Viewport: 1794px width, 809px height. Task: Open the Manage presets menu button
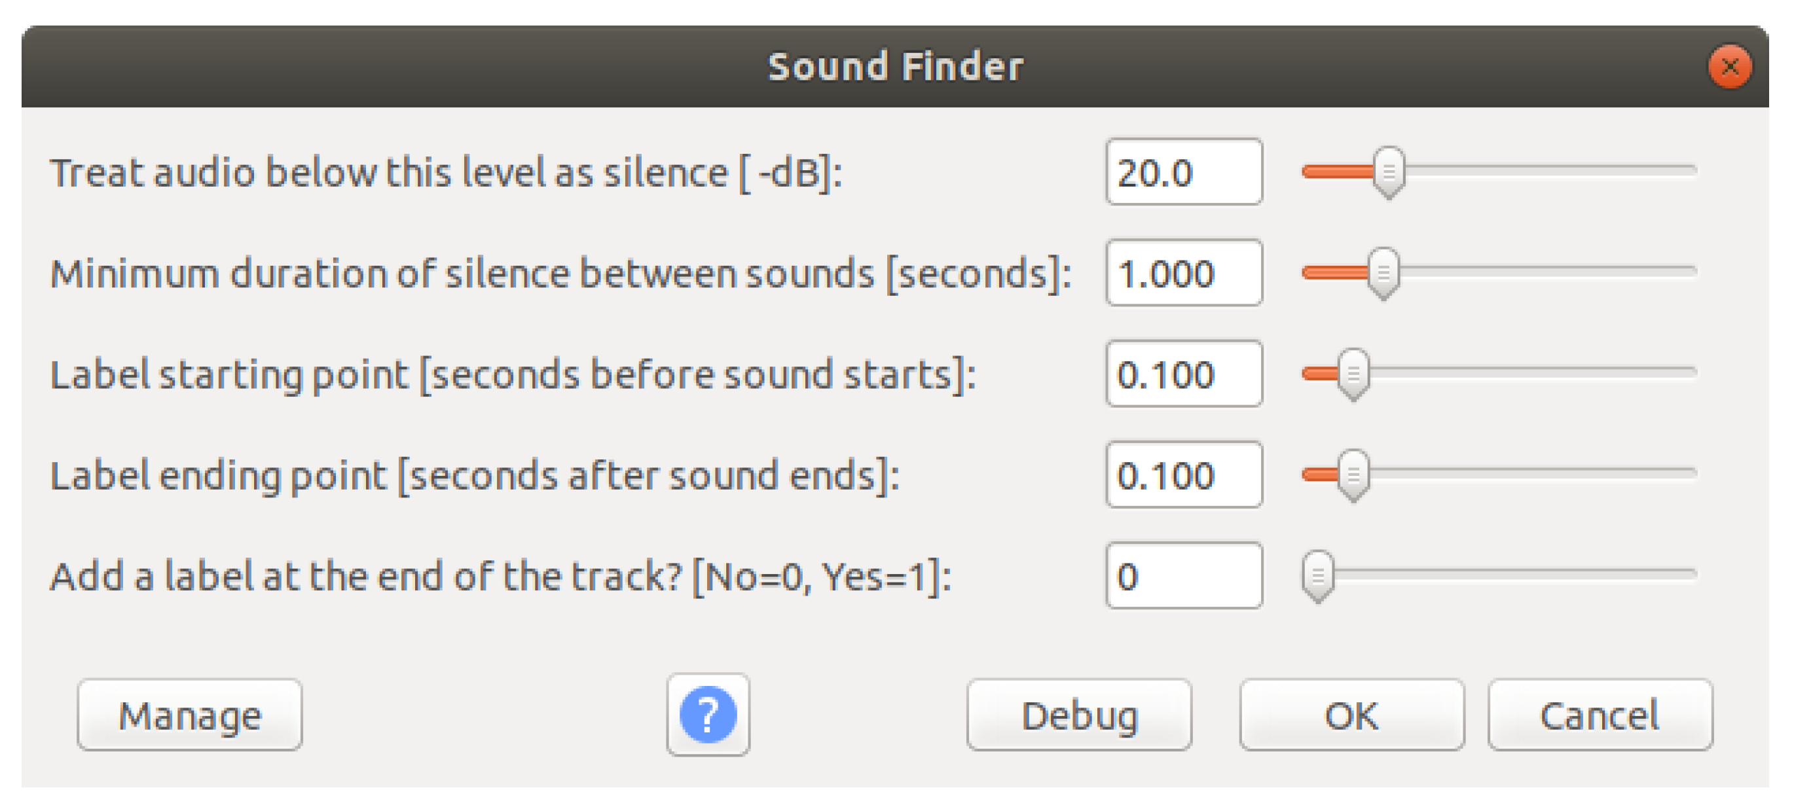pyautogui.click(x=189, y=714)
